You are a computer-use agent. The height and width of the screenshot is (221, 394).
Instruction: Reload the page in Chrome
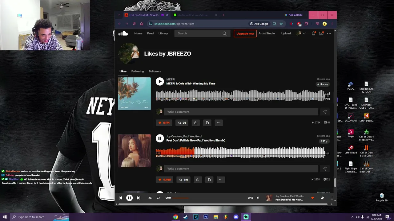pos(134,24)
